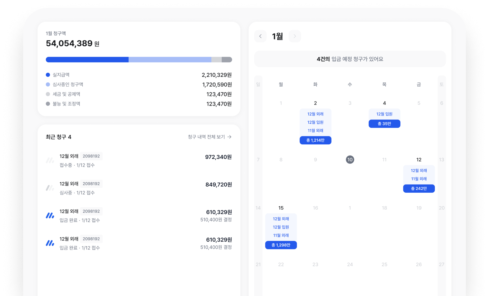
Task: Click 11월 외래 entry on the 2nd
Action: (315, 130)
